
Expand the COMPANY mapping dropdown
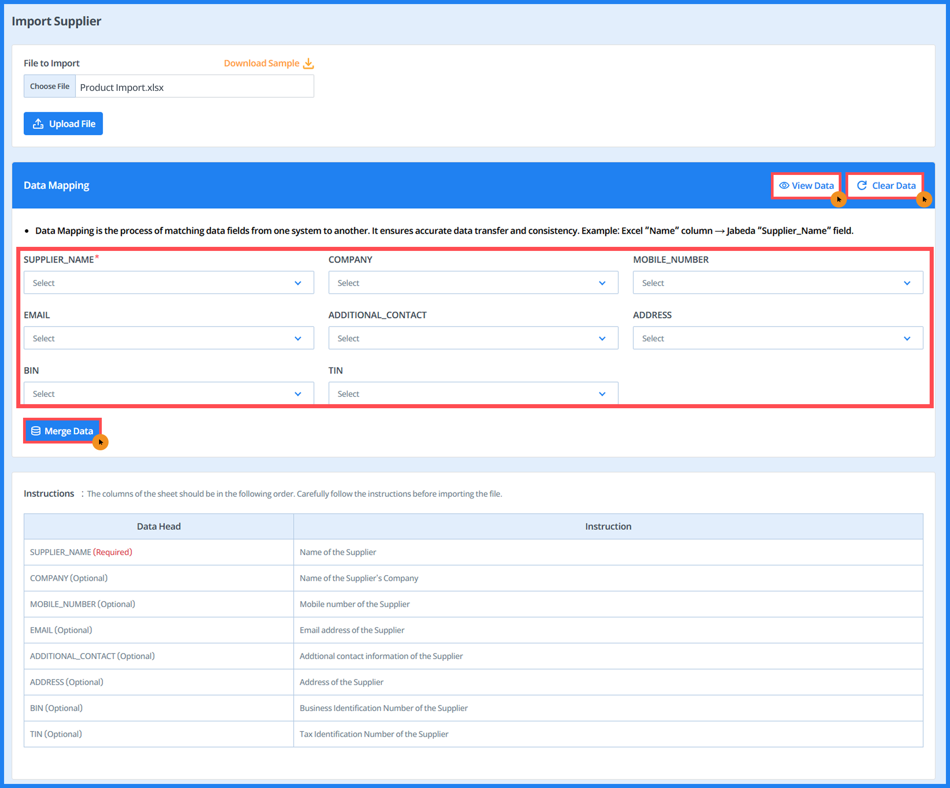tap(473, 283)
